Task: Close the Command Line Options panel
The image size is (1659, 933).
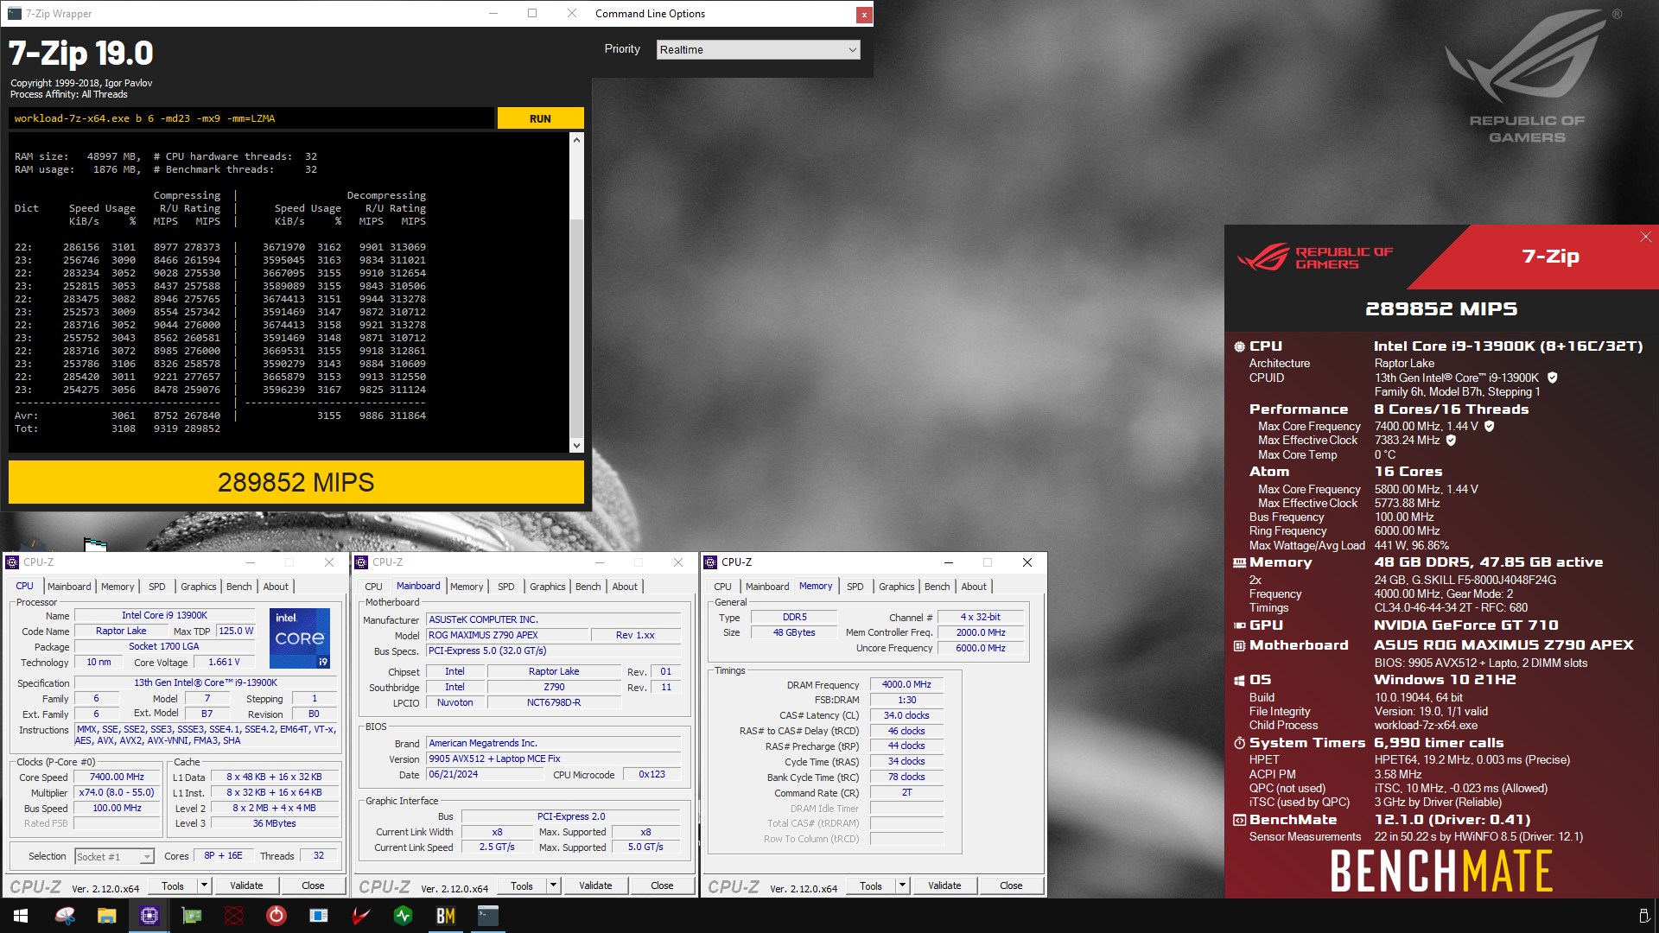Action: point(863,15)
